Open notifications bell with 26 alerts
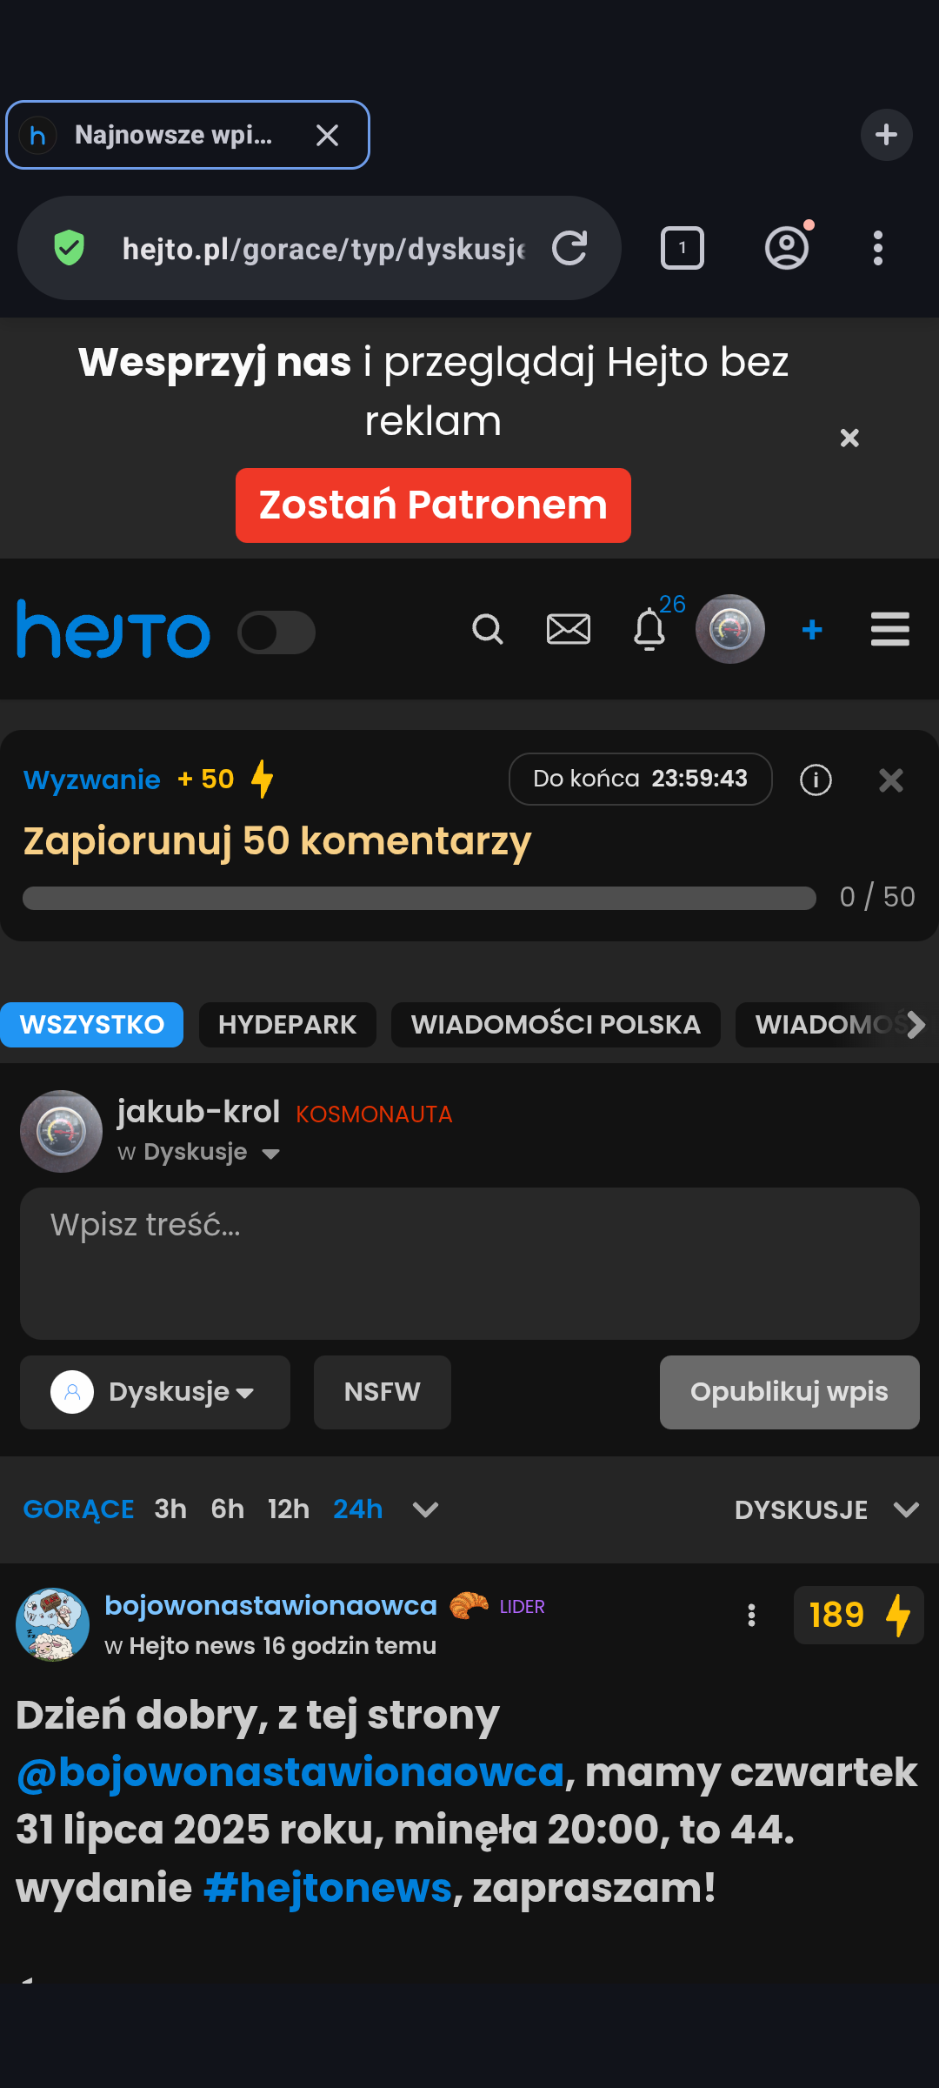The image size is (939, 2088). click(649, 629)
